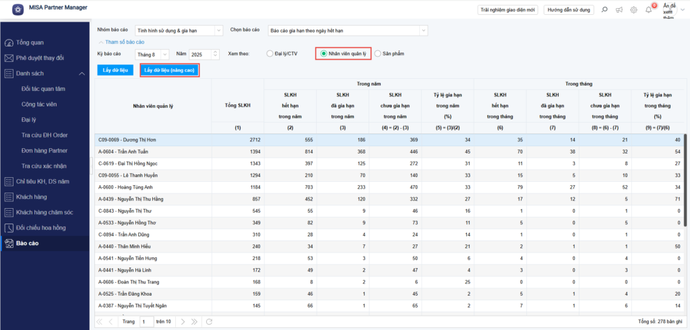Open the settings gear icon
The height and width of the screenshot is (330, 690).
coord(633,9)
